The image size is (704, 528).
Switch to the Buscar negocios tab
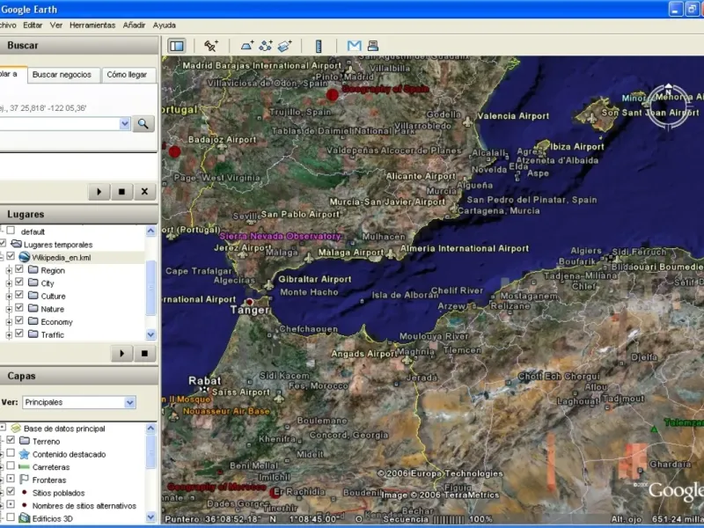pyautogui.click(x=62, y=75)
